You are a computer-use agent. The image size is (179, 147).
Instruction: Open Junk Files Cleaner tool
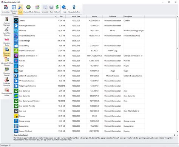(7, 32)
